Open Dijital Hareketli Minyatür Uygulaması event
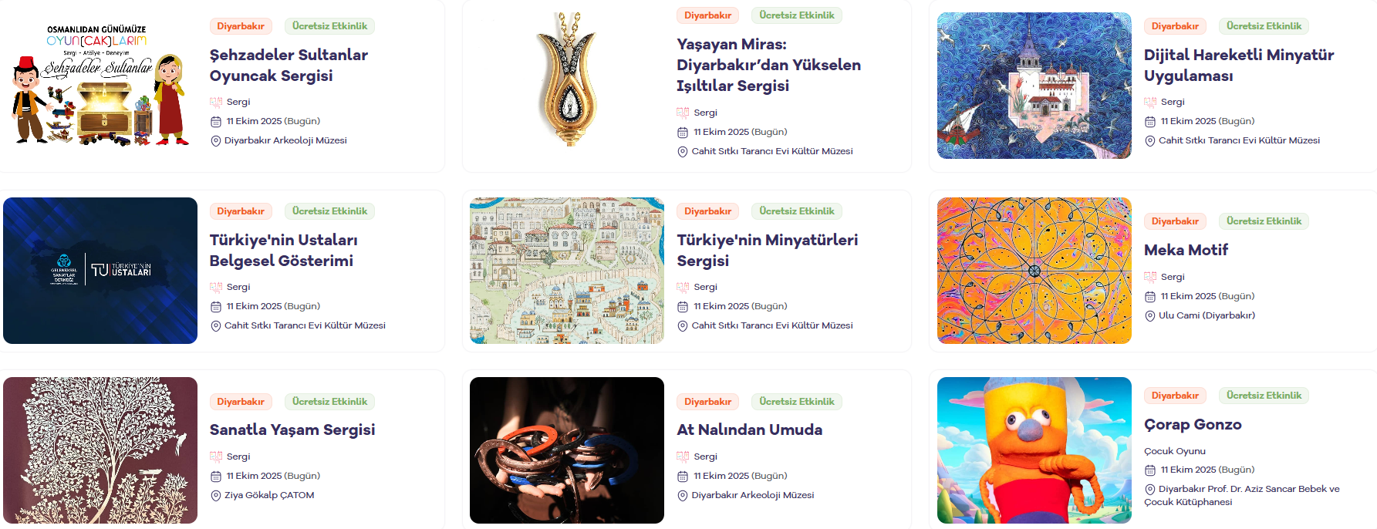This screenshot has width=1377, height=529. tap(1239, 66)
